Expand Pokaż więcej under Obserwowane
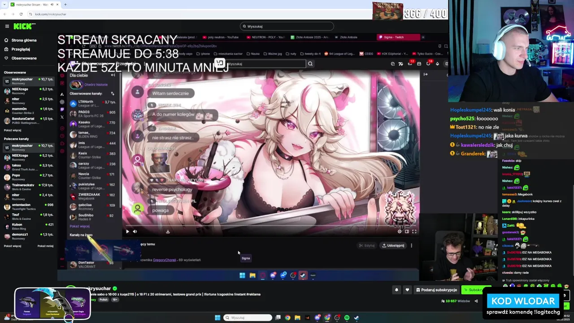 click(13, 131)
